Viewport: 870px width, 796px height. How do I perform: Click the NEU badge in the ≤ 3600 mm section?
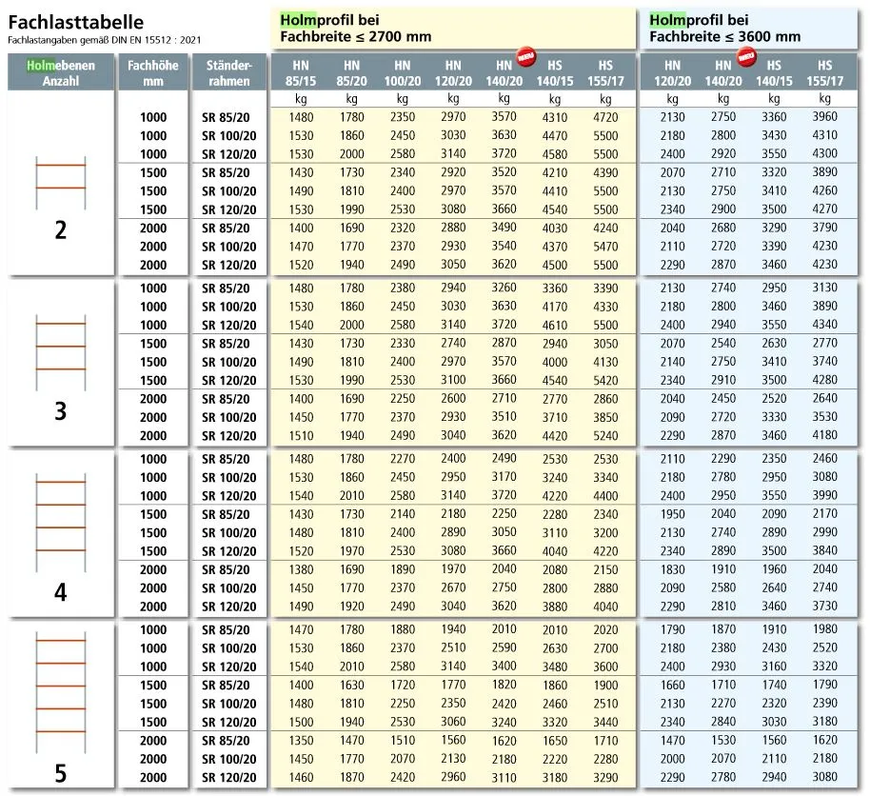click(746, 56)
